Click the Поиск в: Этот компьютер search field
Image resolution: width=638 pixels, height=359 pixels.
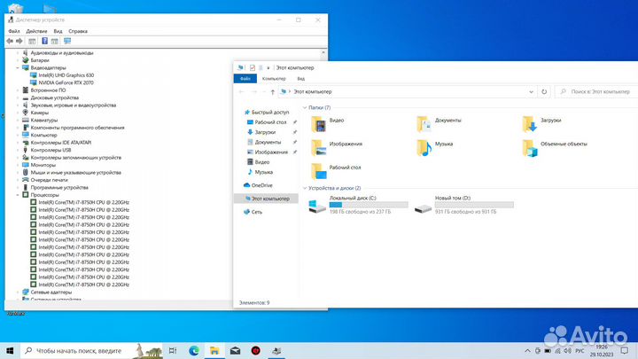point(594,91)
